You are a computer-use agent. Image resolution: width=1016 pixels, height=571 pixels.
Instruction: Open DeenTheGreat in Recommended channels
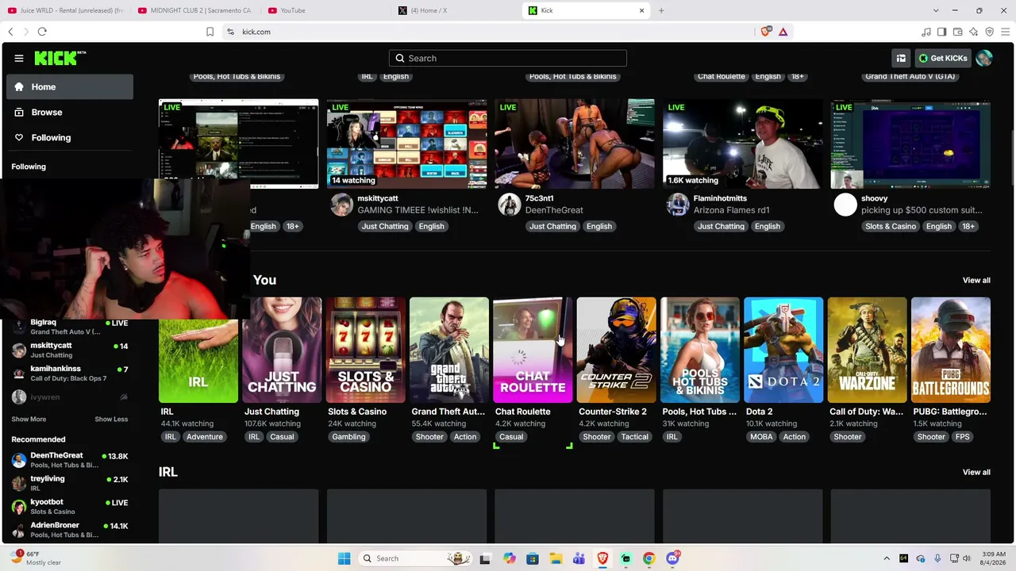point(70,460)
